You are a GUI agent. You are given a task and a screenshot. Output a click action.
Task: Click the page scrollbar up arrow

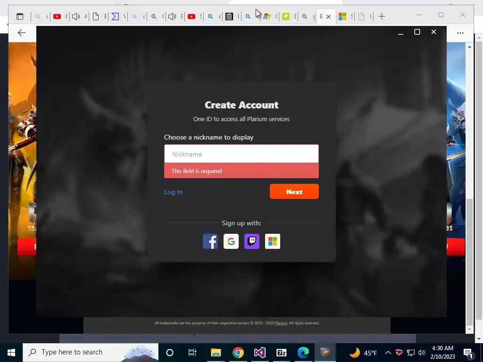pyautogui.click(x=469, y=47)
